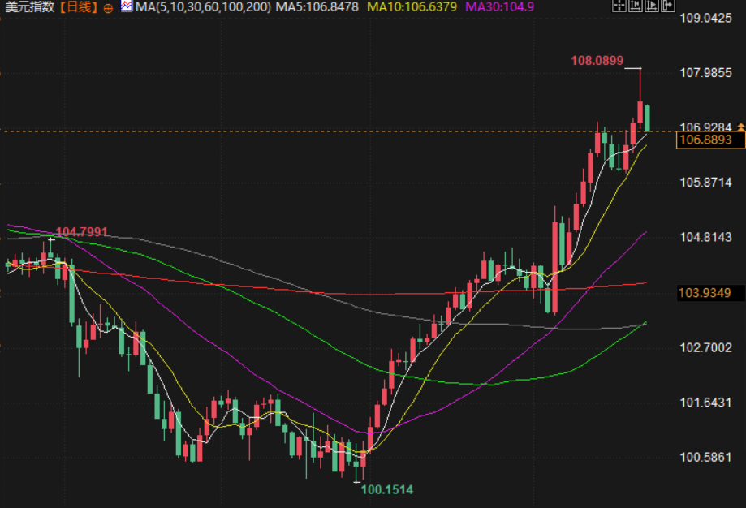
Task: Select the MA30:104.9 legend label
Action: pyautogui.click(x=499, y=7)
